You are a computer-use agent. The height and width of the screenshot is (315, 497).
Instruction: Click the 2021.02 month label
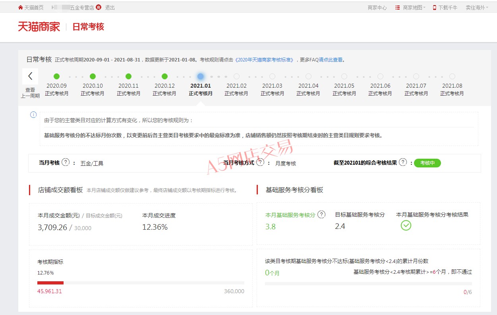(x=236, y=86)
